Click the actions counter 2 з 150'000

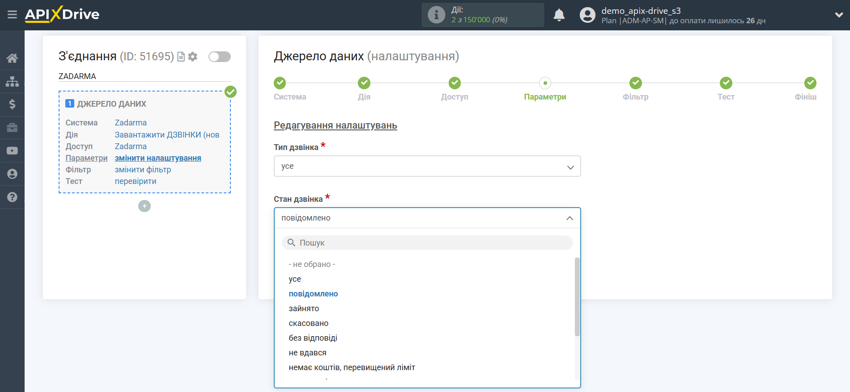pos(479,20)
